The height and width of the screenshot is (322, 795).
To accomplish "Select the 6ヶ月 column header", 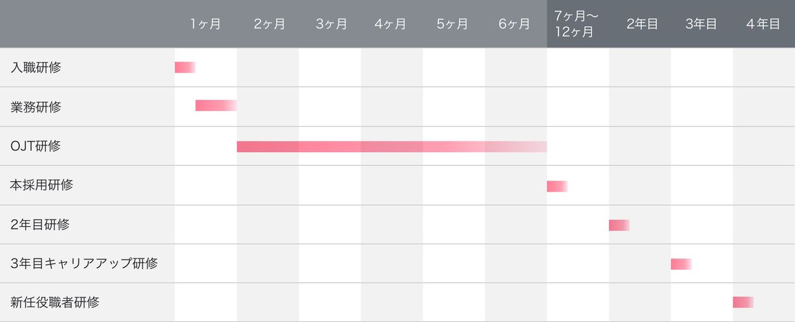I will (514, 24).
